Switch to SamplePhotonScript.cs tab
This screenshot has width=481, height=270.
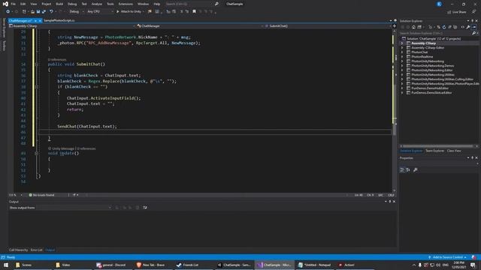click(59, 20)
